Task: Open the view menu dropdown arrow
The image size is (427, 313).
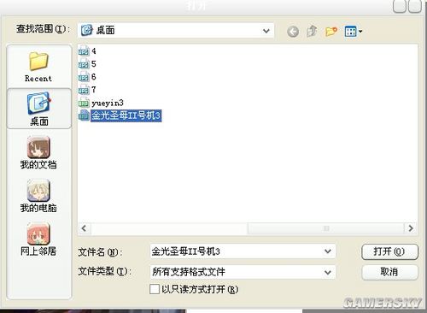Action: [x=360, y=32]
